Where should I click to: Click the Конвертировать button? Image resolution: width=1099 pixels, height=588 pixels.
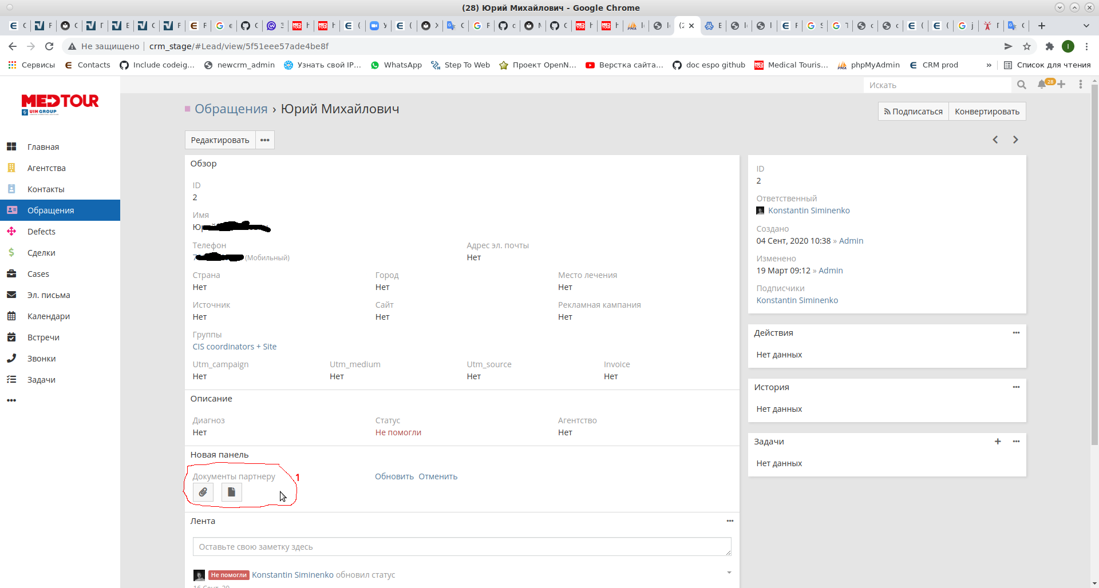click(x=987, y=112)
